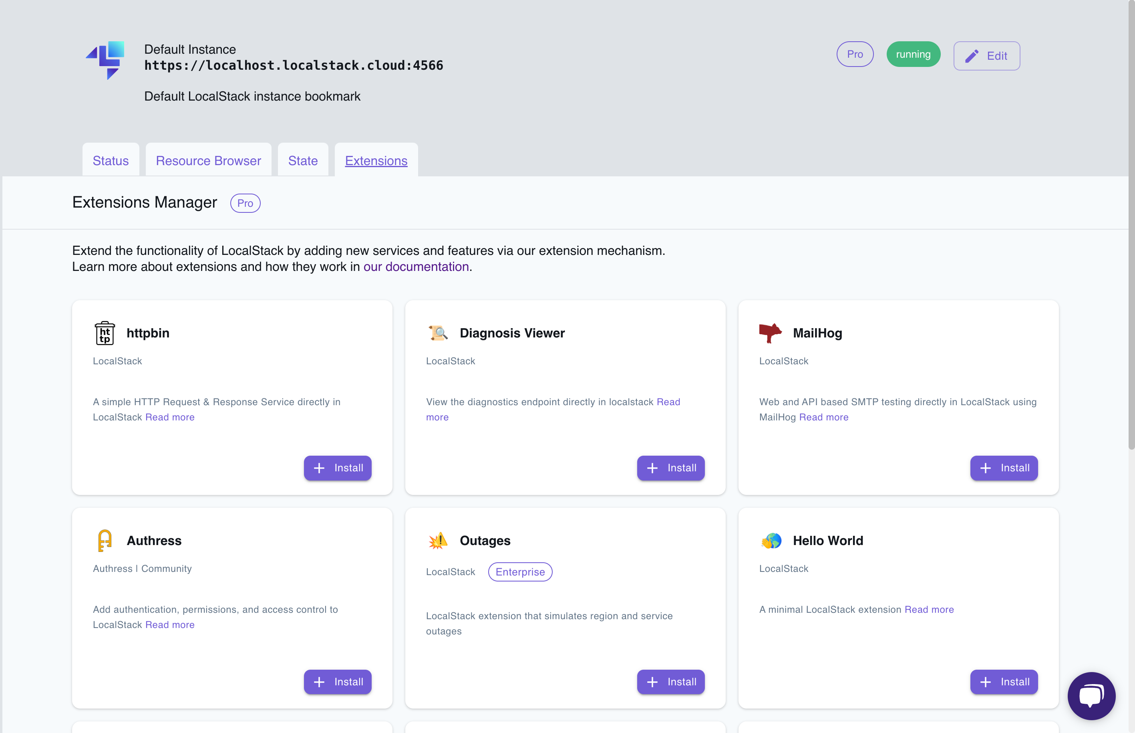Click the httpbin extension icon

click(x=105, y=333)
